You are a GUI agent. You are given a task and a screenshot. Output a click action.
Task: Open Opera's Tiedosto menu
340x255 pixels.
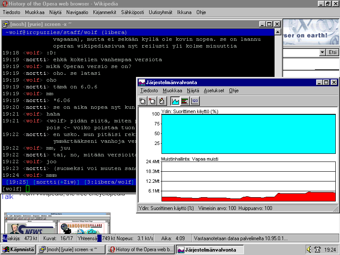tap(11, 12)
